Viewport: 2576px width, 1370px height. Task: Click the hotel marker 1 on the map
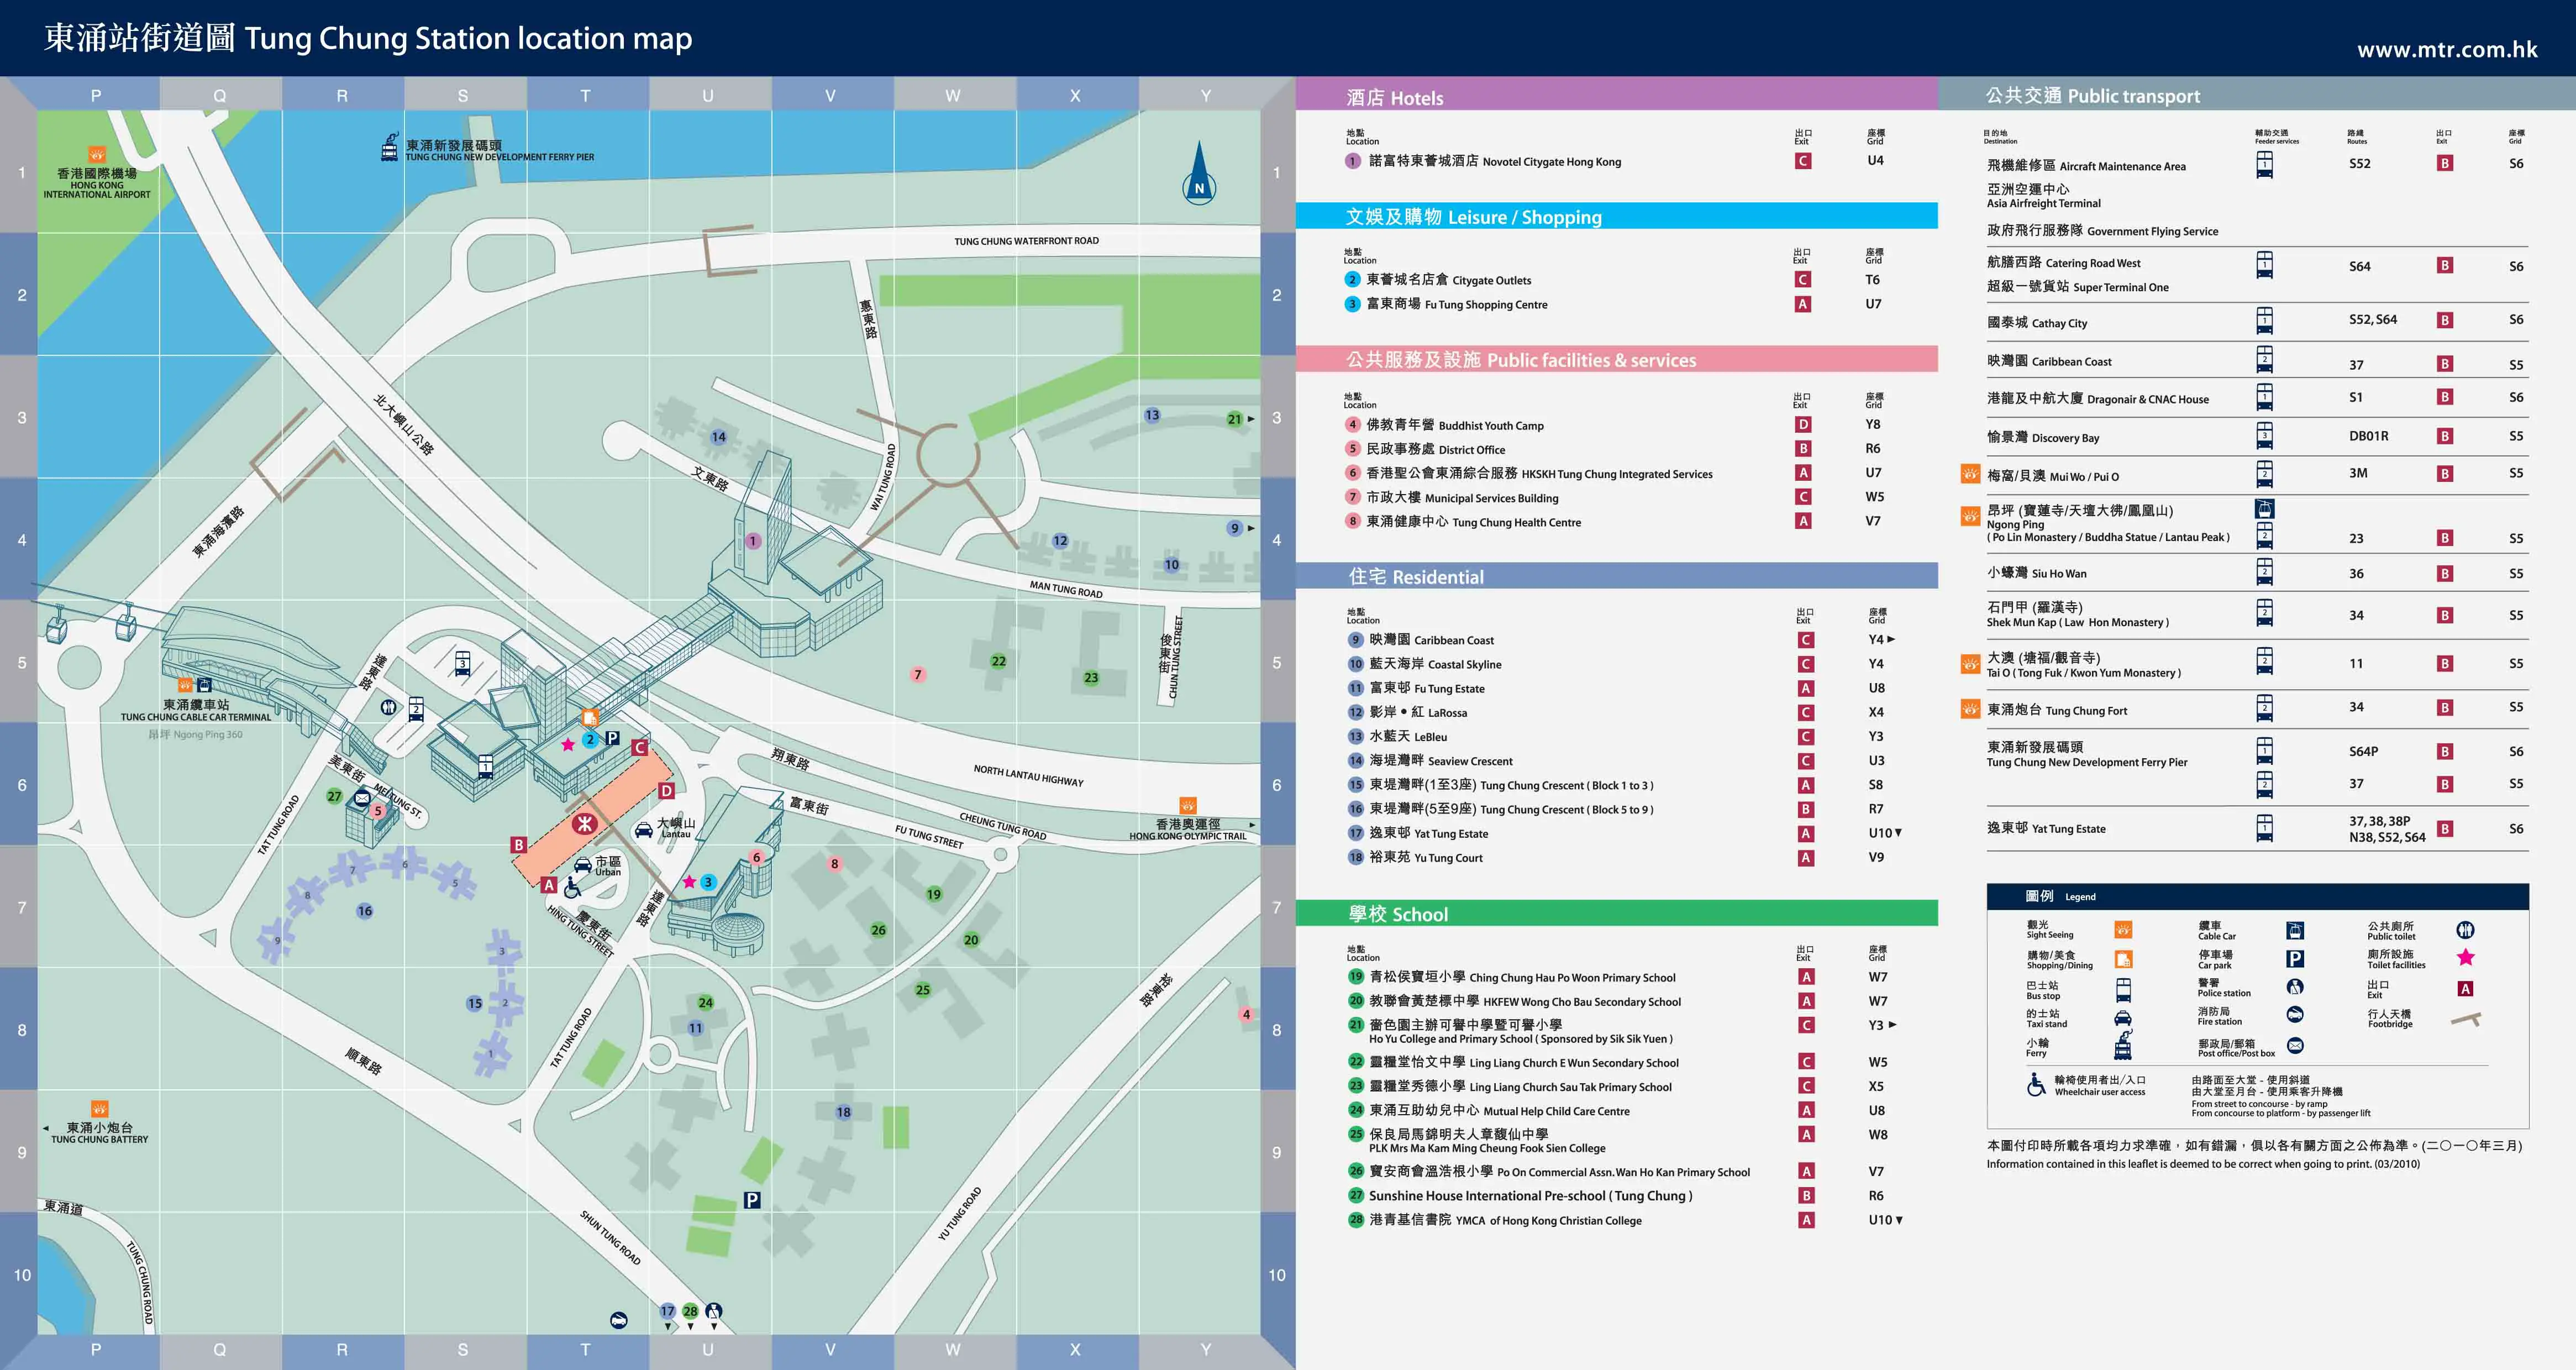[752, 541]
